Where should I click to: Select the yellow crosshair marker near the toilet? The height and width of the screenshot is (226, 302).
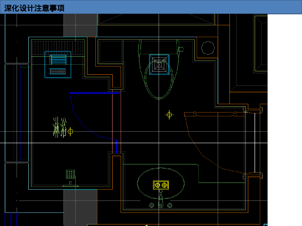click(x=169, y=115)
